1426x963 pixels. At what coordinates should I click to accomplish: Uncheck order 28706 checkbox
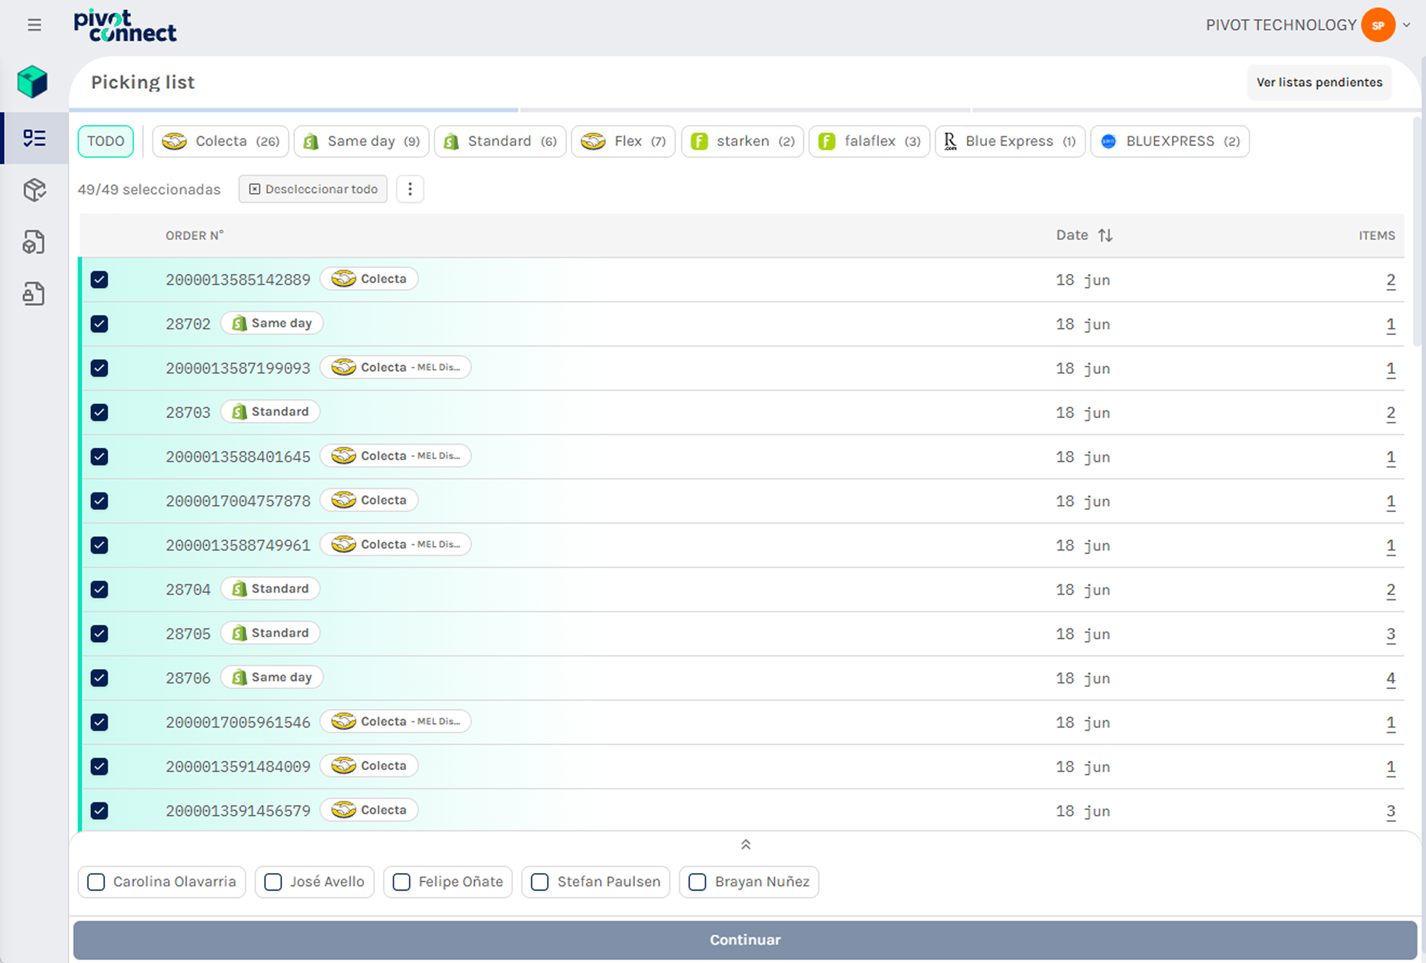pos(99,677)
